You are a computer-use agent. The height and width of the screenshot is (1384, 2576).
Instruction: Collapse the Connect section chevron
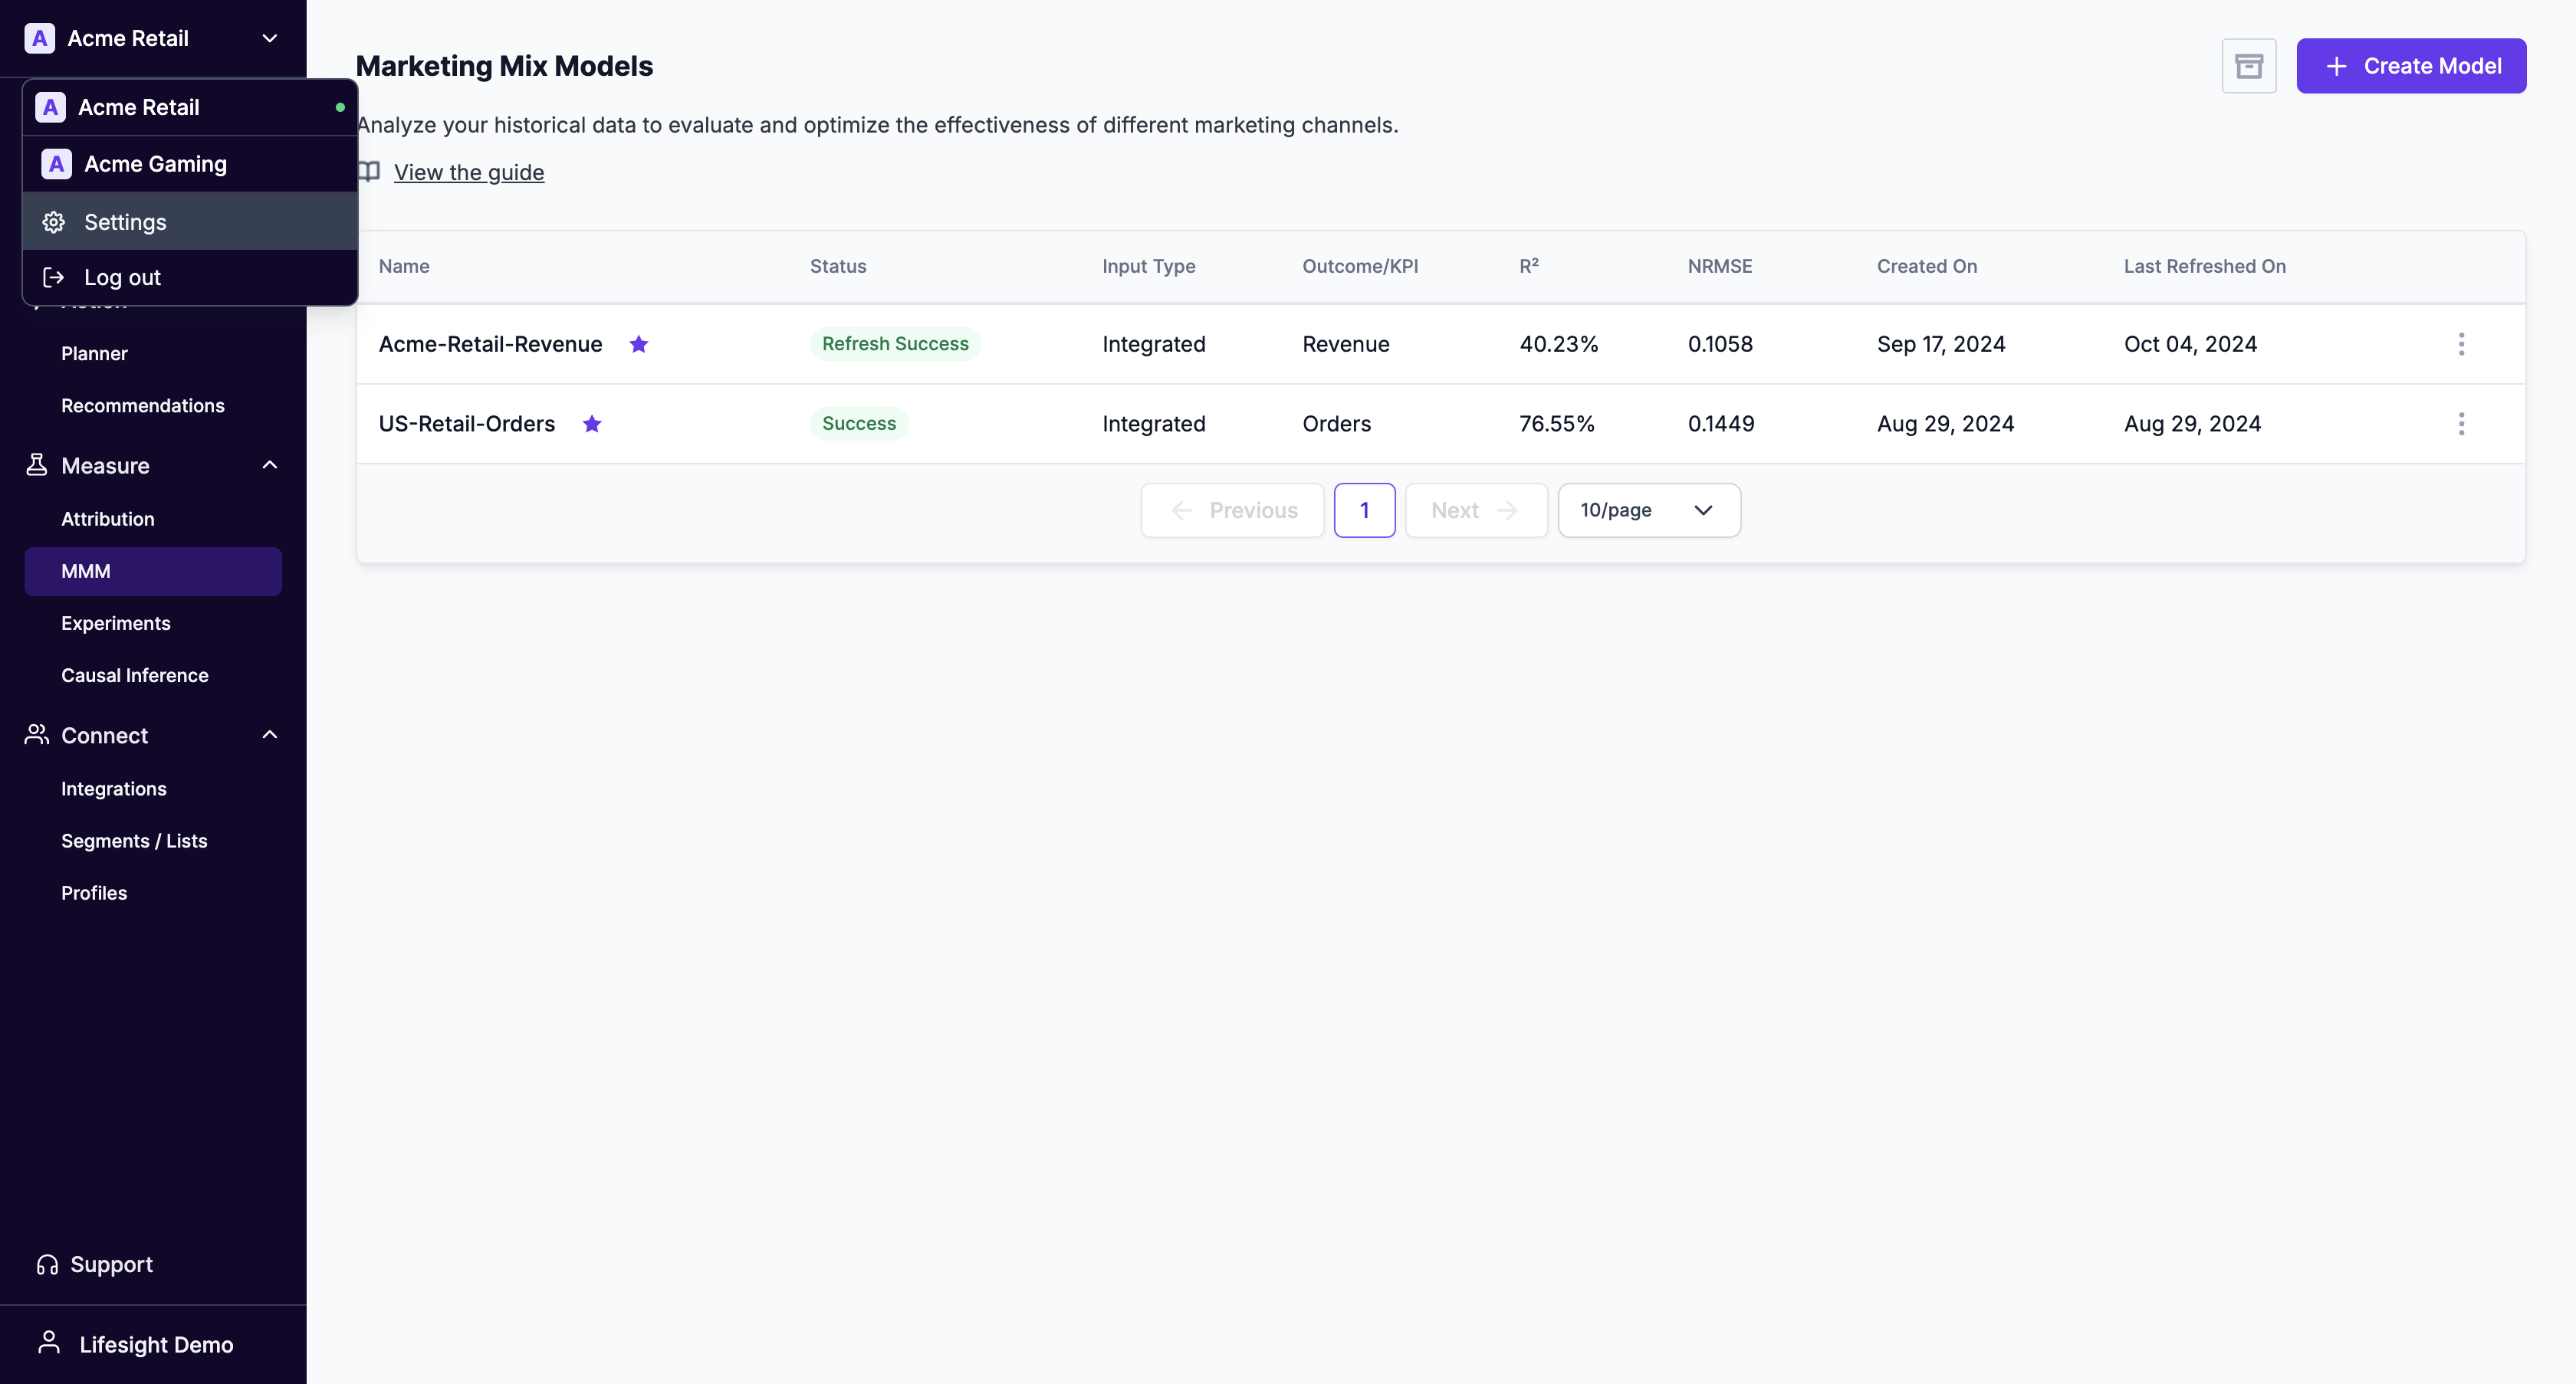(x=269, y=734)
